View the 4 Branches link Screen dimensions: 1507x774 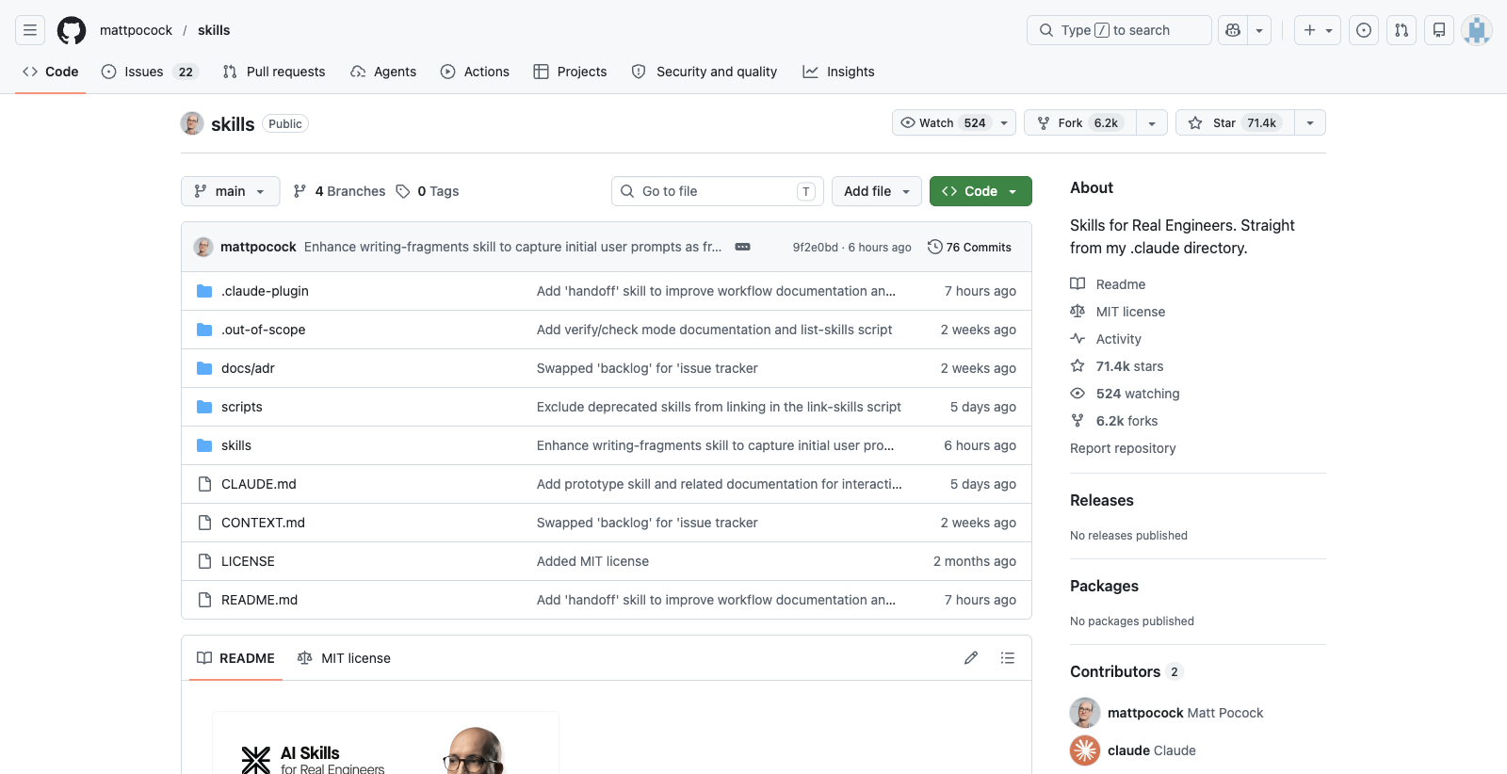339,191
